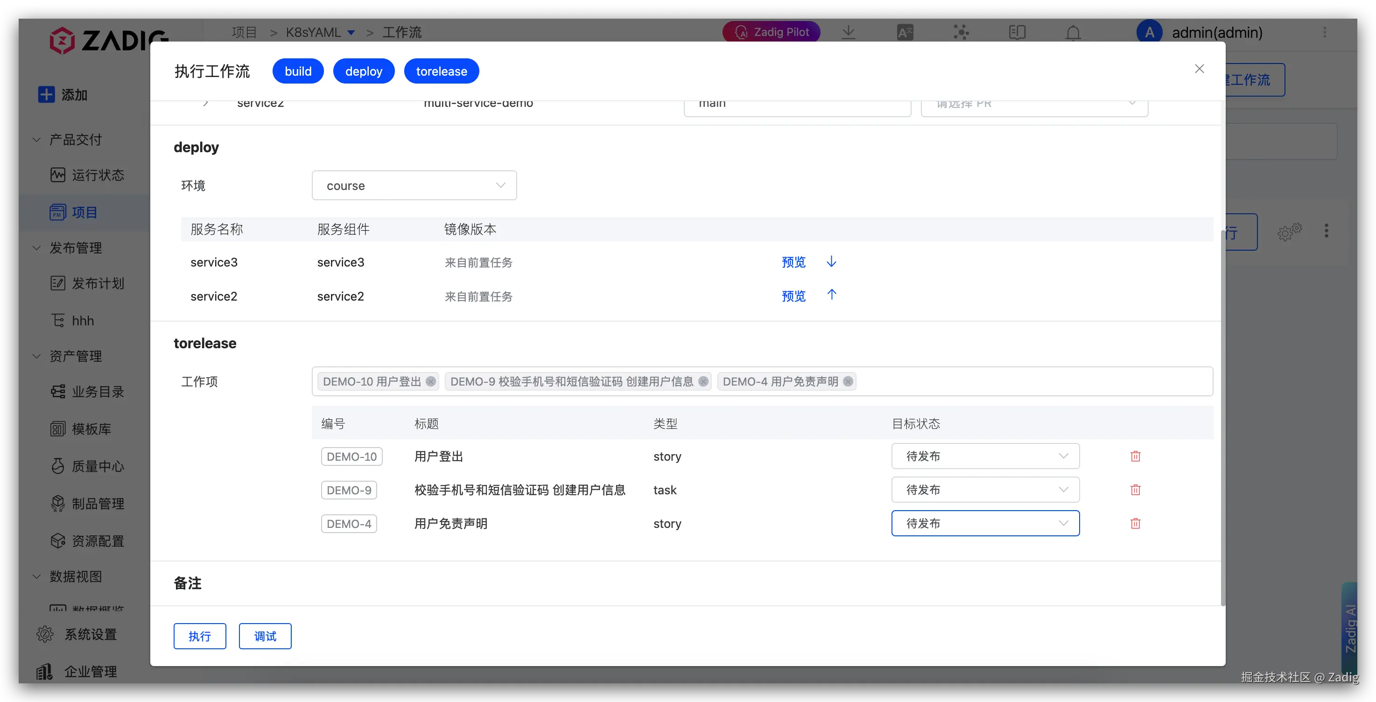Click the 执行 button
The height and width of the screenshot is (702, 1376).
pyautogui.click(x=199, y=636)
